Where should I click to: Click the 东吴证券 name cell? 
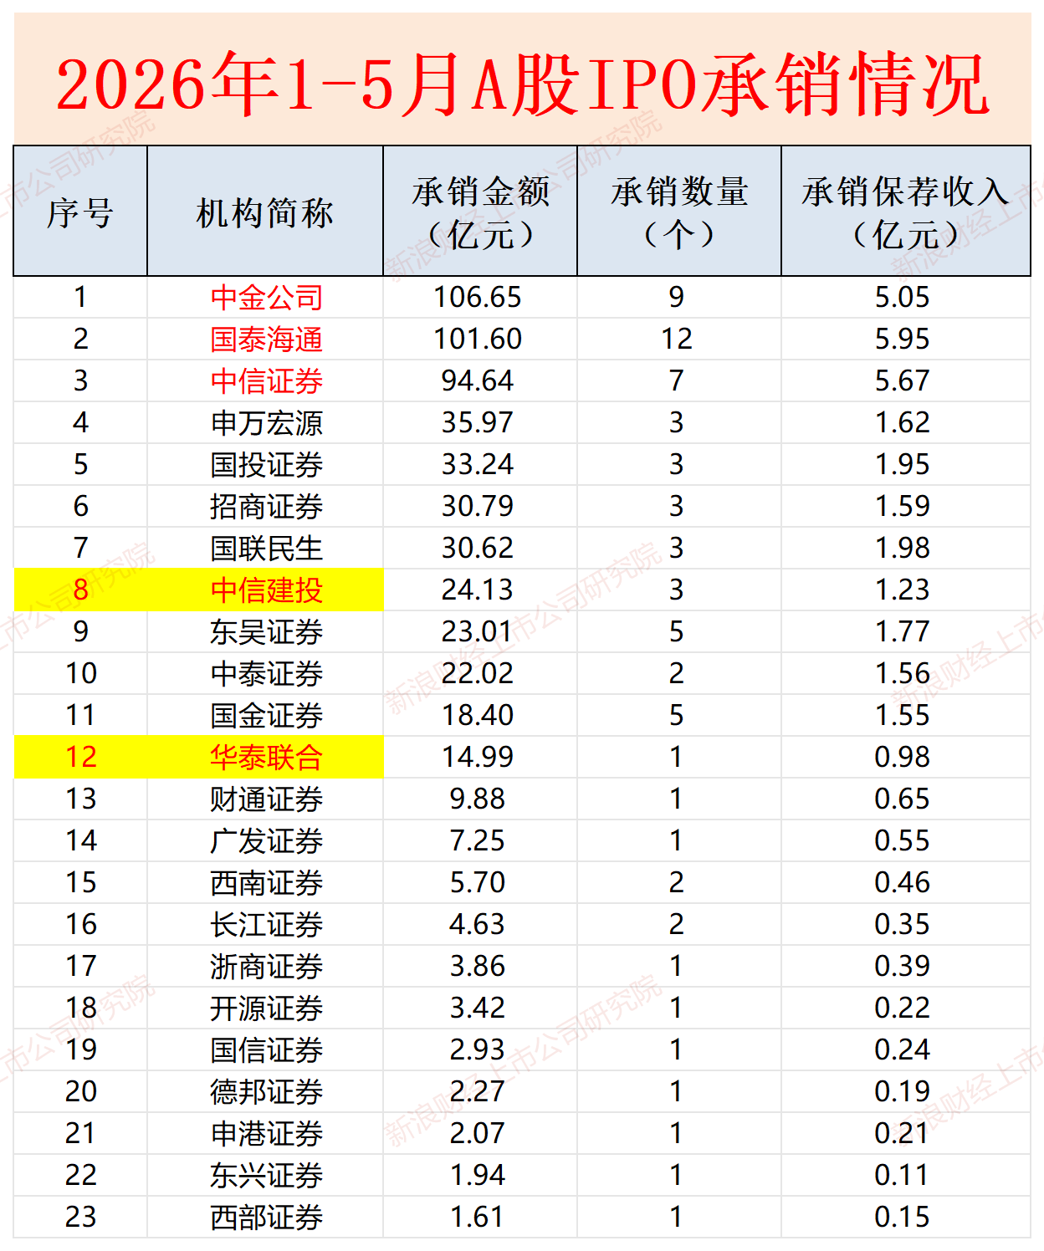[x=265, y=632]
